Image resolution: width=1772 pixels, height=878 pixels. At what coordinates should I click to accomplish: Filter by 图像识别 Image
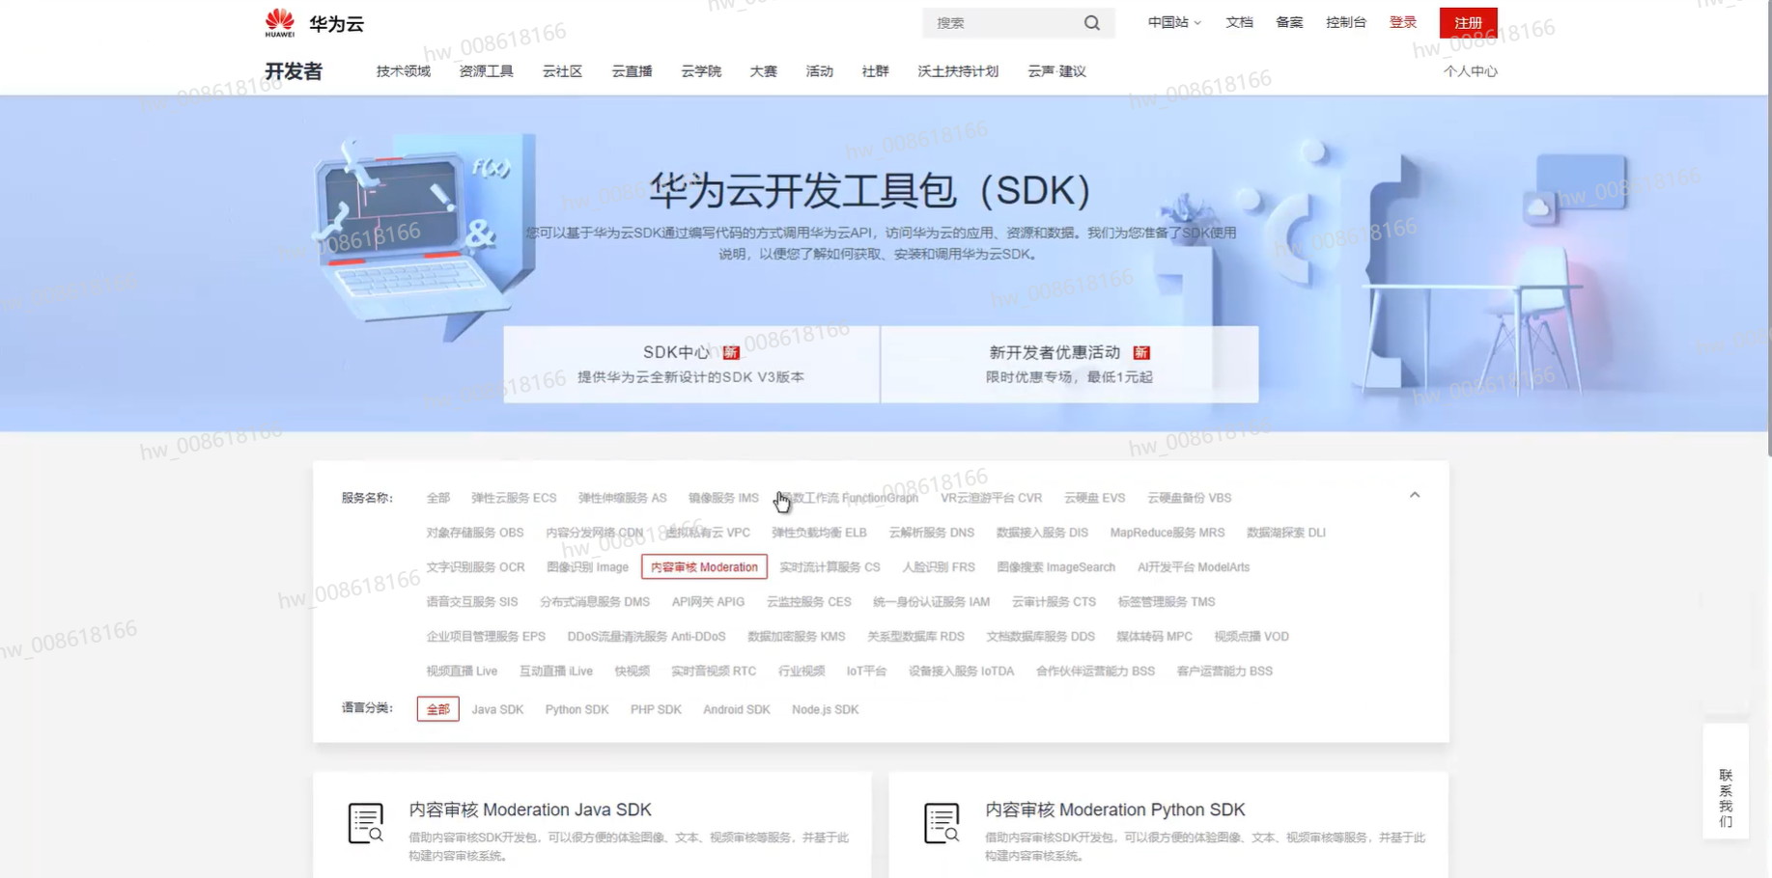click(587, 567)
